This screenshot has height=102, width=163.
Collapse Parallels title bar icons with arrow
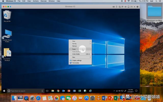134,7
